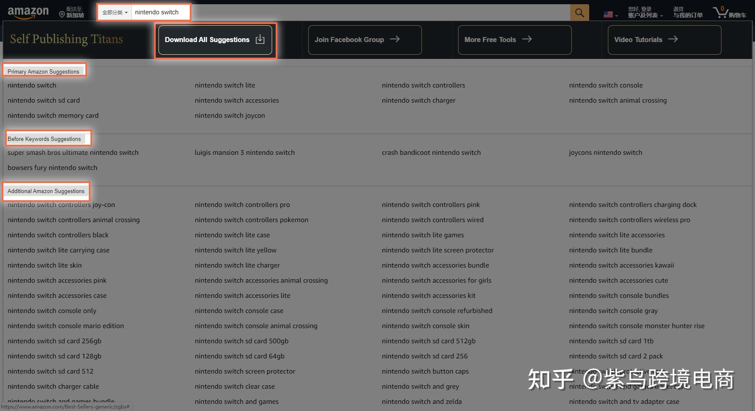Select suggestion nintendo switch lite
The width and height of the screenshot is (755, 411).
(225, 85)
